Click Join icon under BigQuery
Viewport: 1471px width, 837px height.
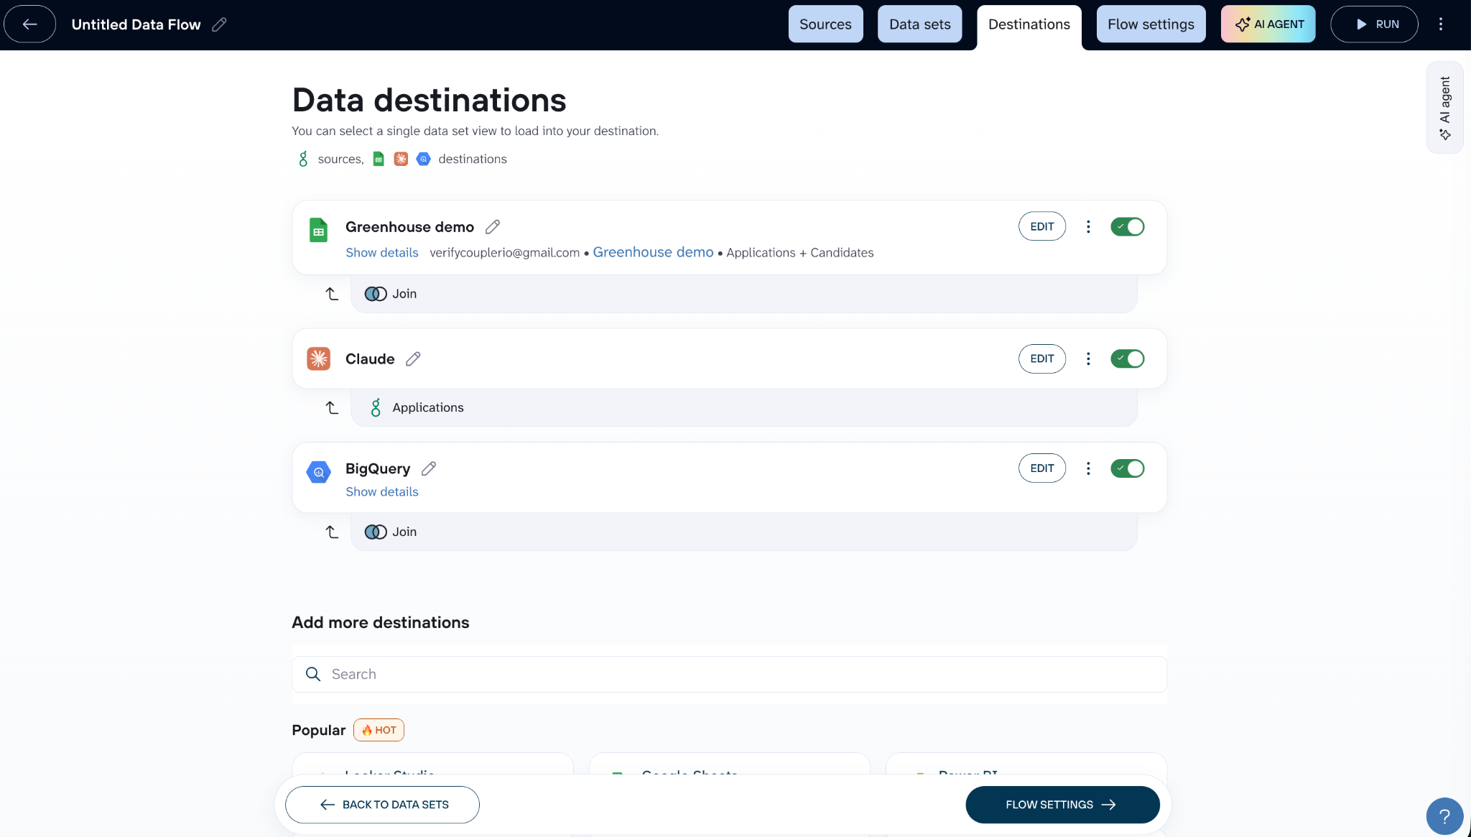click(x=376, y=532)
